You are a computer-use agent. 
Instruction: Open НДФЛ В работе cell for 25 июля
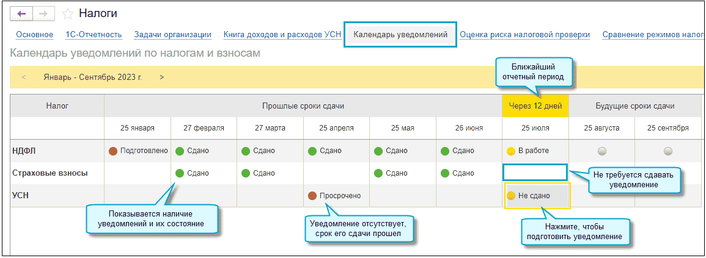[535, 151]
